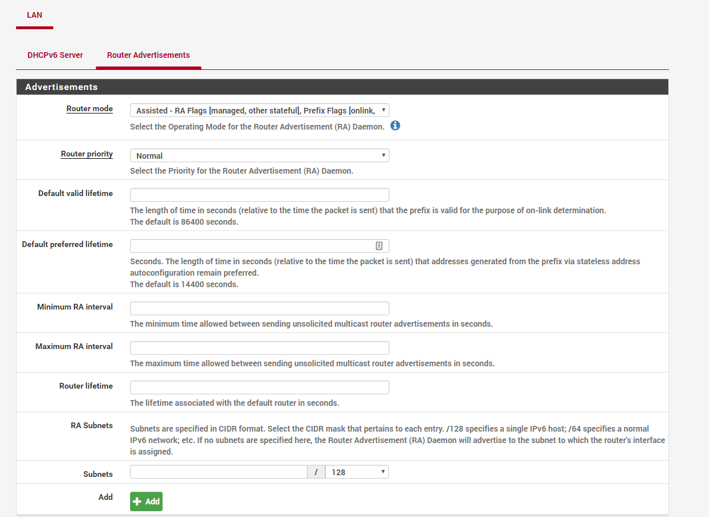Click the Minimum RA interval label
This screenshot has height=517, width=709.
pyautogui.click(x=75, y=307)
